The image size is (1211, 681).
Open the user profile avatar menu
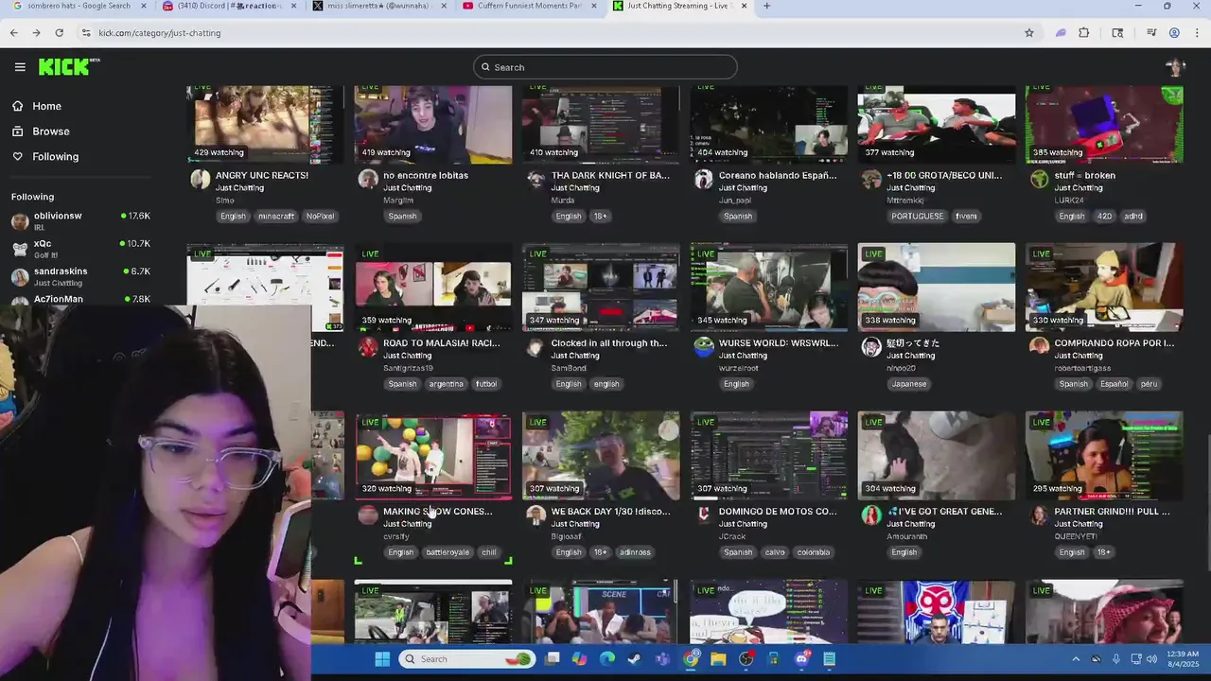point(1175,67)
